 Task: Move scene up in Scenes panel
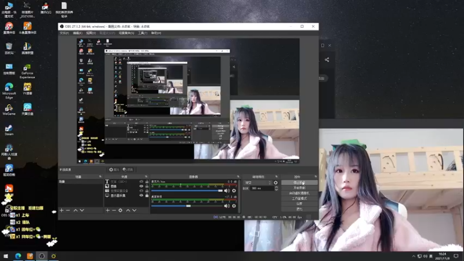pyautogui.click(x=75, y=211)
